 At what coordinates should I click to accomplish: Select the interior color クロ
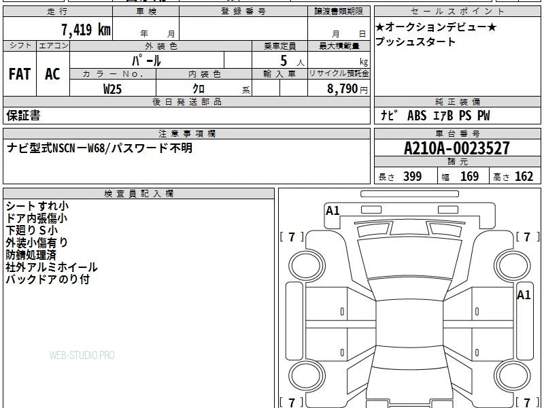(x=199, y=89)
